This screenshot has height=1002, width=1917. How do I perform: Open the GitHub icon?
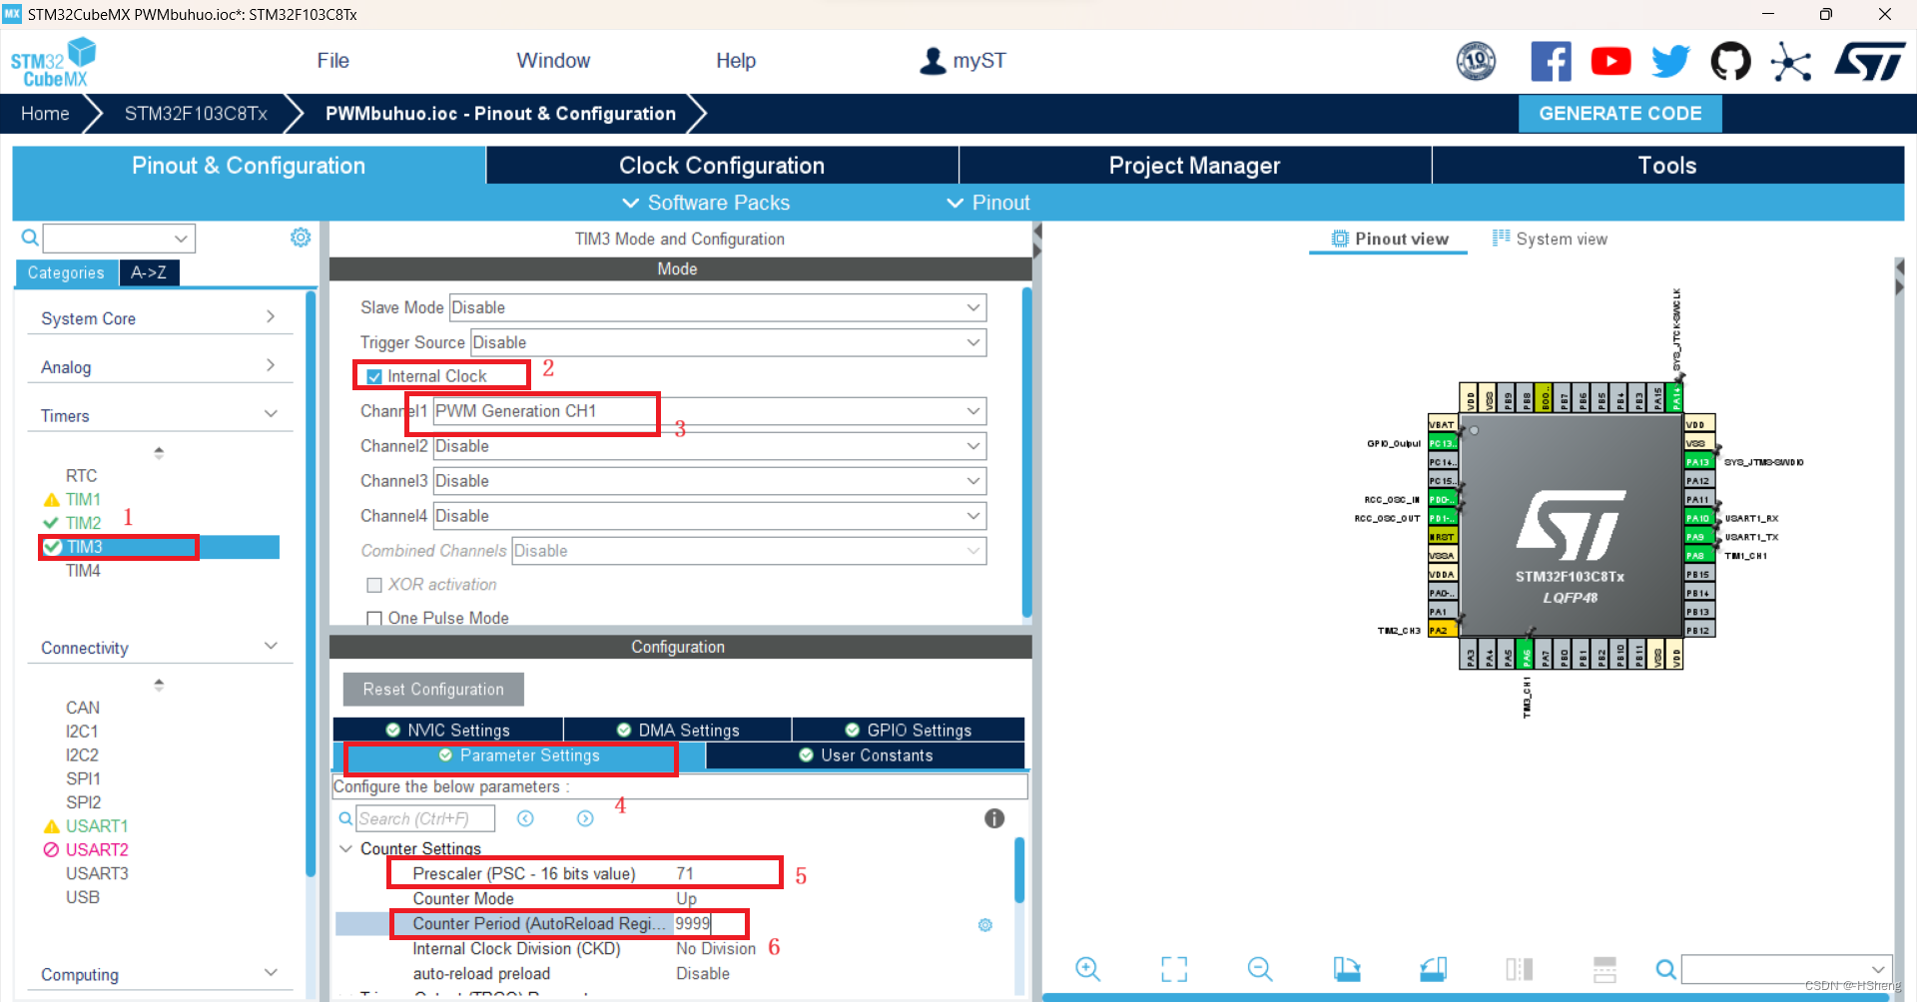[1730, 62]
